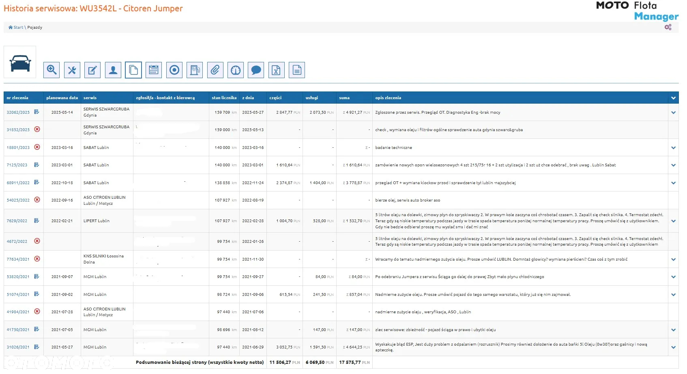Click edit icon beside order 41750/2021
Image resolution: width=687 pixels, height=374 pixels.
click(x=36, y=329)
